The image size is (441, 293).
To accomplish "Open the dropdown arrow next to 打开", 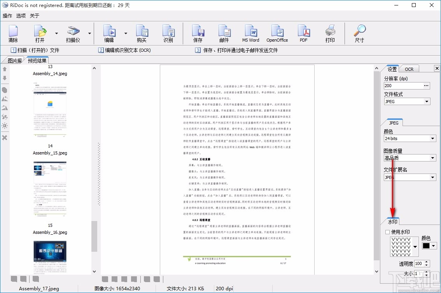I will tap(56, 33).
